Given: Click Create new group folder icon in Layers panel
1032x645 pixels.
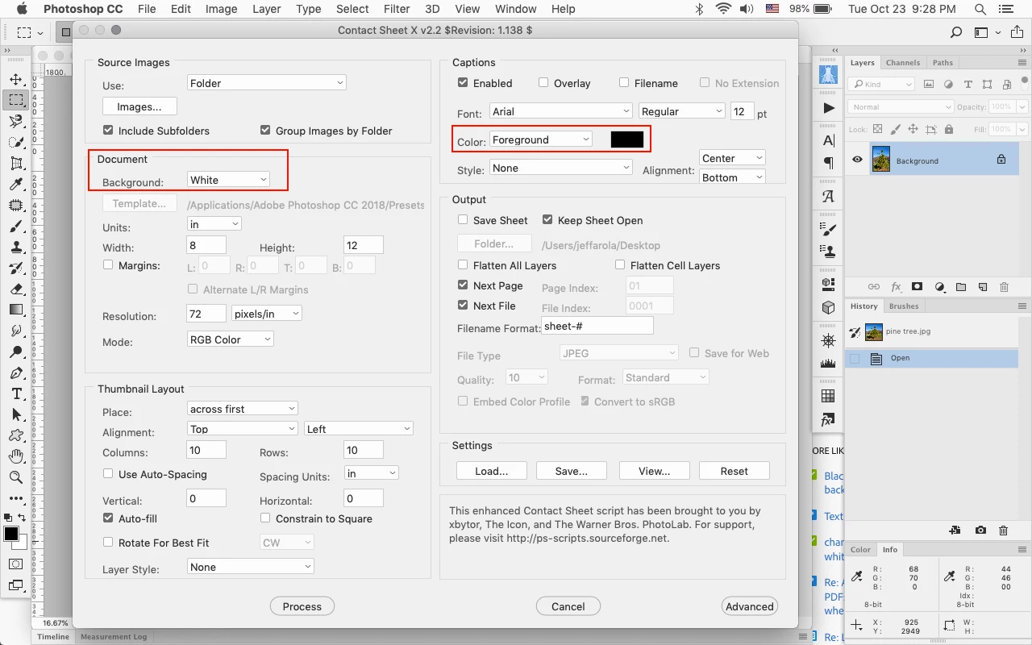Looking at the screenshot, I should click(x=961, y=287).
